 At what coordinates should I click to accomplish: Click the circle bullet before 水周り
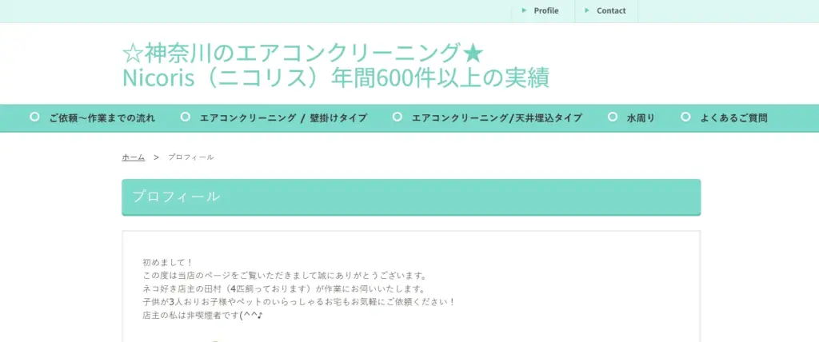[x=613, y=117]
